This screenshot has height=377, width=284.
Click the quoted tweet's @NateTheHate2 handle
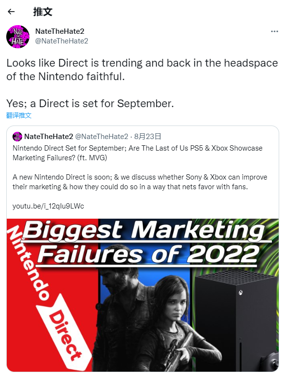click(102, 137)
